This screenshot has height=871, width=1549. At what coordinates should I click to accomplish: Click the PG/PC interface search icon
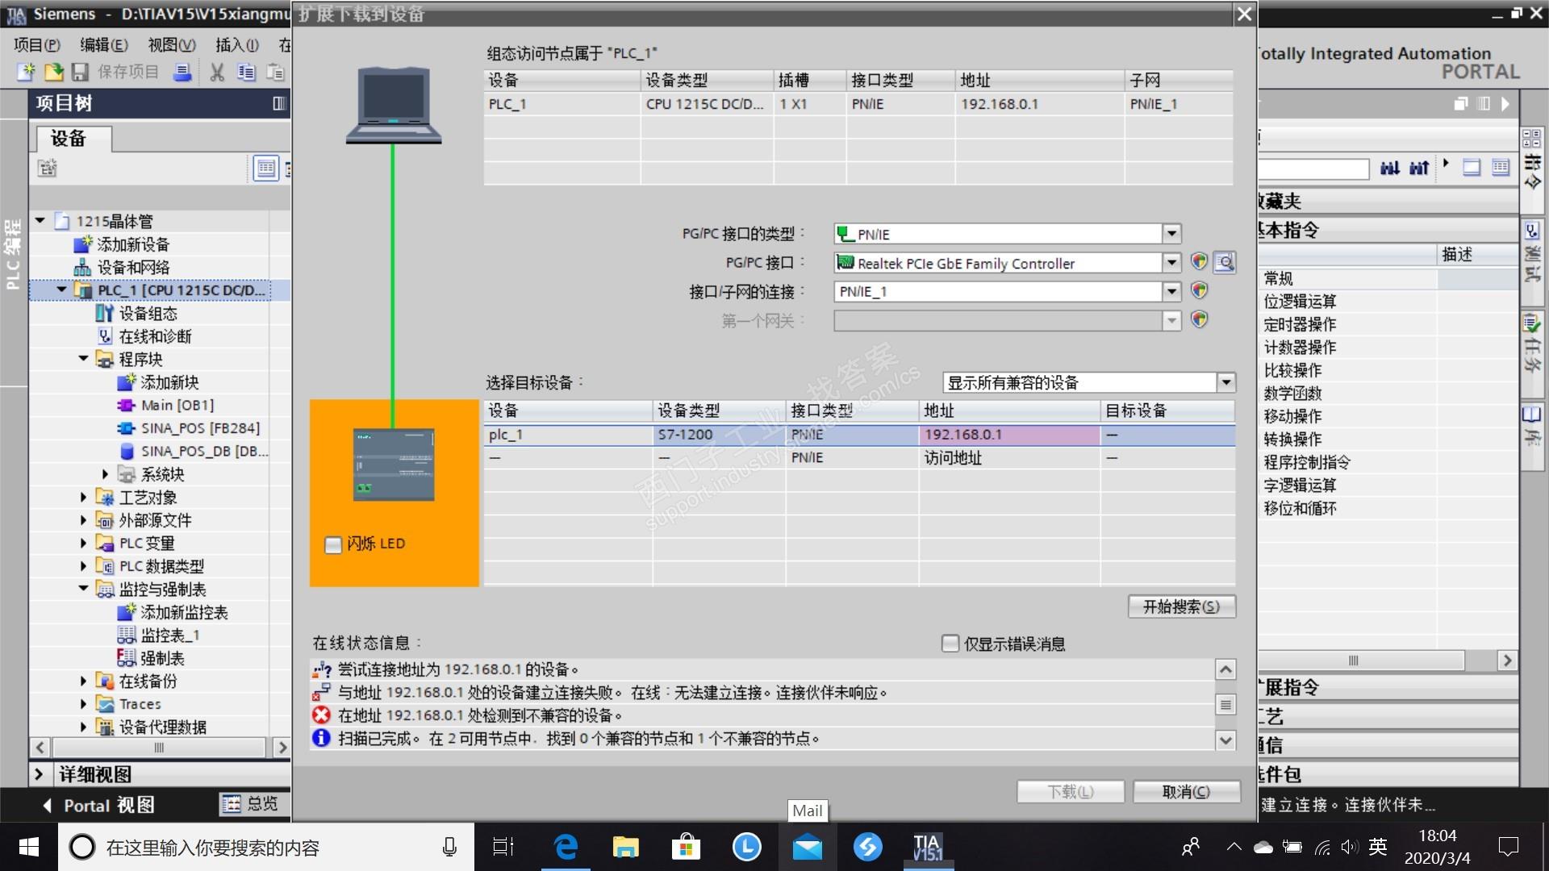click(1224, 263)
